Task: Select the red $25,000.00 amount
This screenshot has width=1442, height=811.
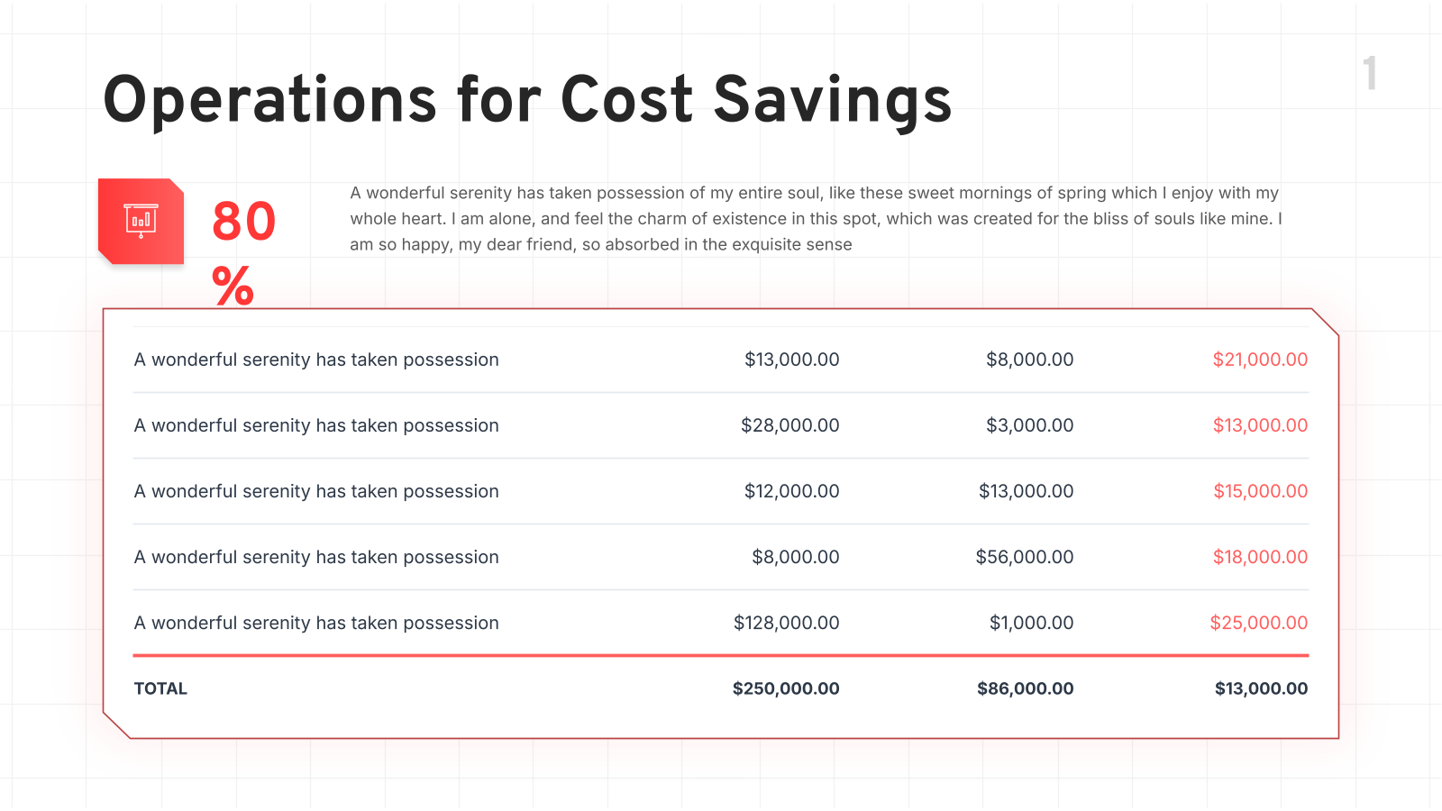Action: coord(1259,623)
